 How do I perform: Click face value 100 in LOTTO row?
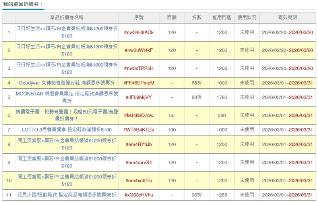172,130
